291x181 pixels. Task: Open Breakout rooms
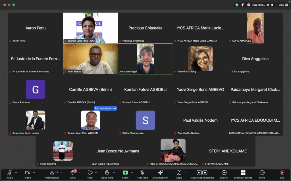(243, 174)
